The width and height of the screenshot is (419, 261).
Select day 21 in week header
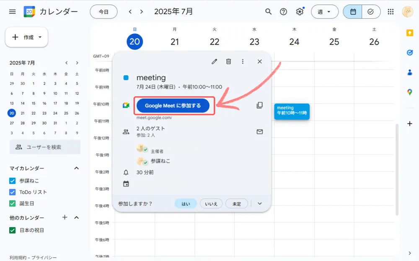tap(175, 42)
